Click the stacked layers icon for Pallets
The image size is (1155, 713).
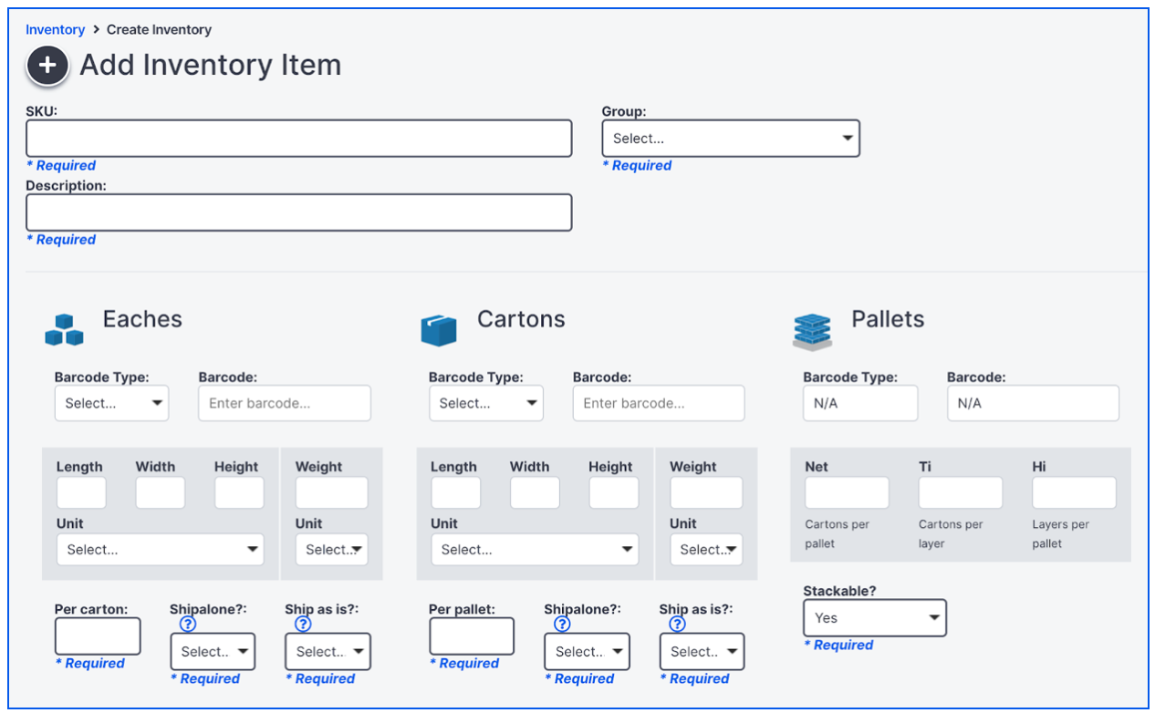[811, 330]
